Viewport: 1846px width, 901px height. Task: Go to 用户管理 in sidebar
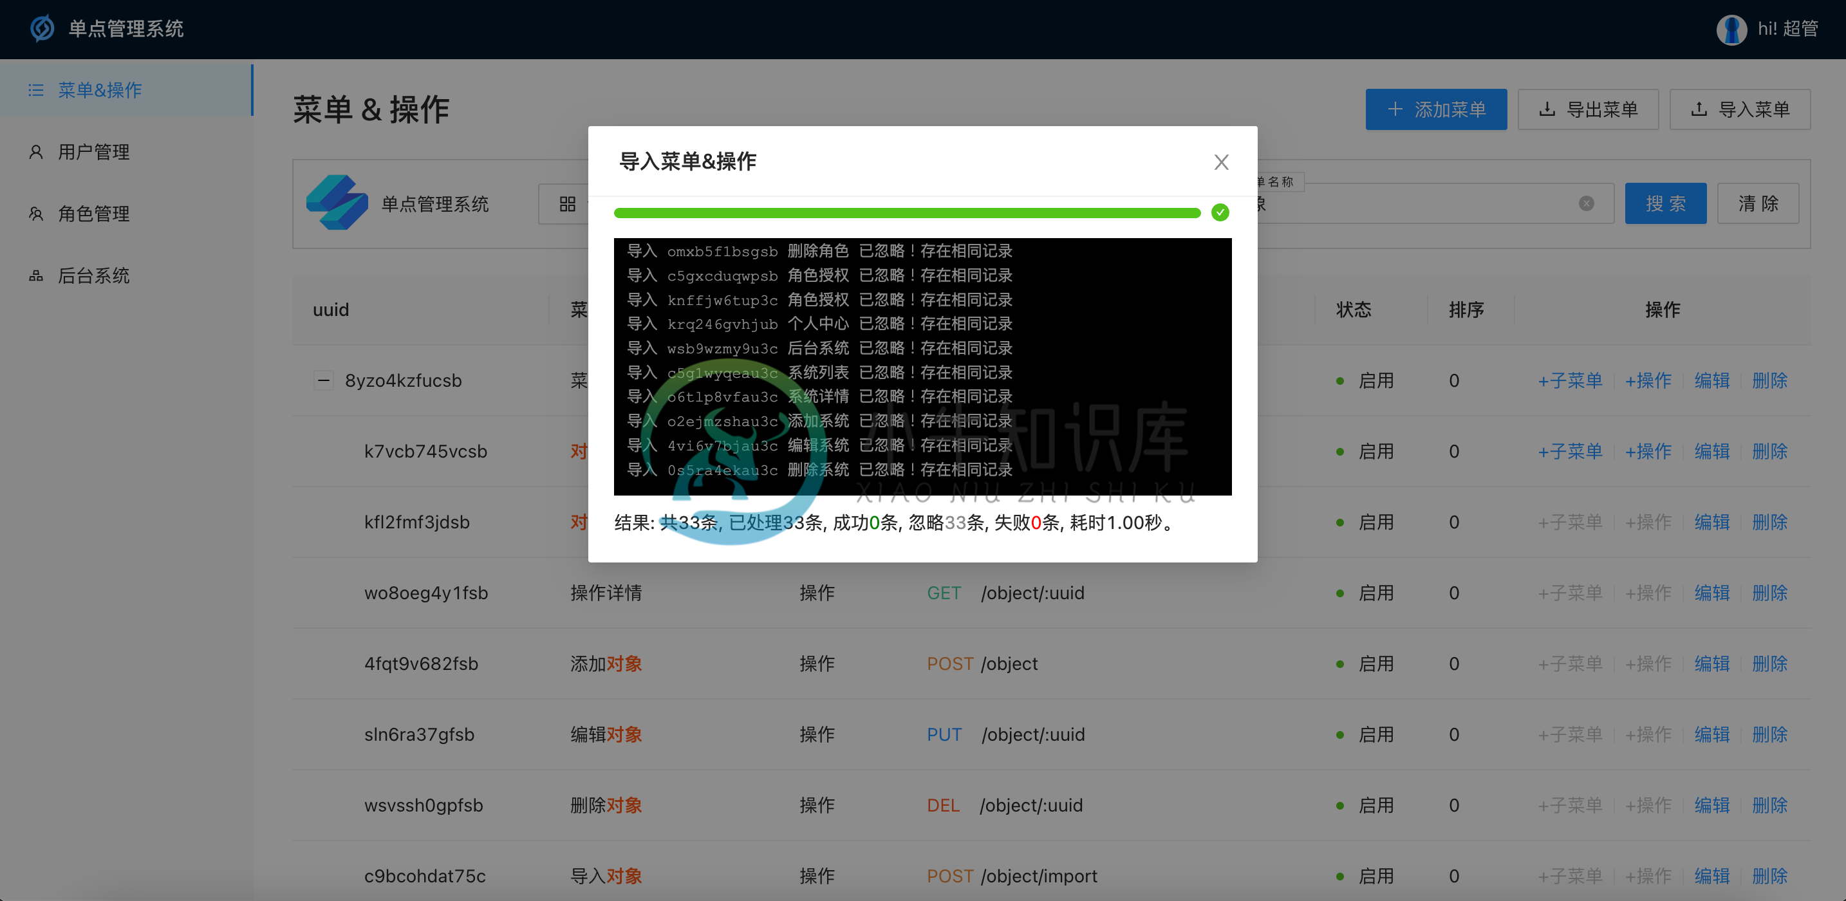tap(126, 152)
